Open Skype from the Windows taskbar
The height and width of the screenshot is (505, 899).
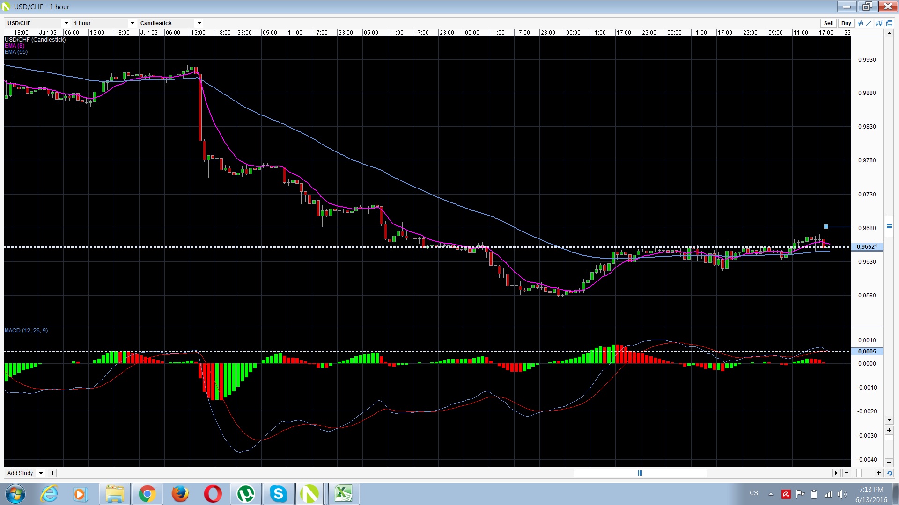click(278, 494)
